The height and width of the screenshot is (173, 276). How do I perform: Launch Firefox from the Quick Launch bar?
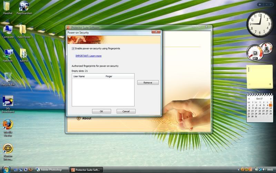[x=31, y=170]
